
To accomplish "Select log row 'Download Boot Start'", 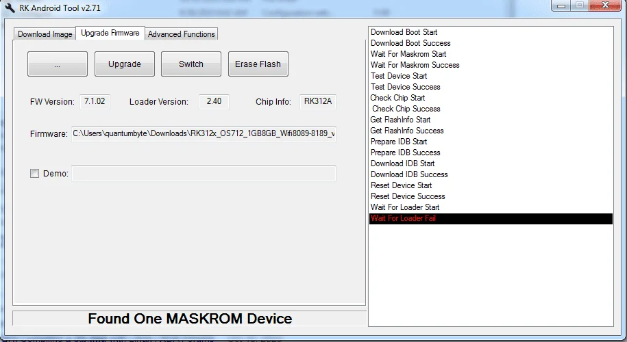I will [491, 32].
